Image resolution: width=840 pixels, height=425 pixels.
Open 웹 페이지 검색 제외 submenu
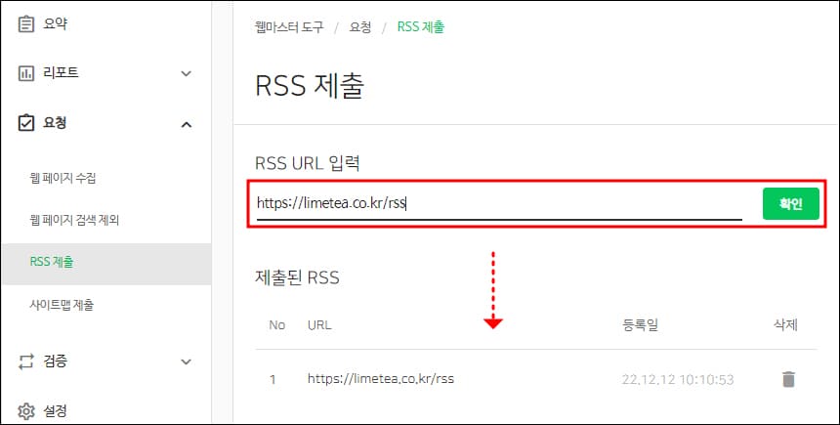[74, 220]
